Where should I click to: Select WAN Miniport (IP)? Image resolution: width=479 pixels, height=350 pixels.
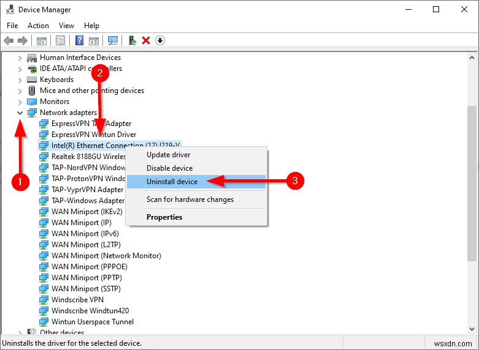click(x=82, y=223)
